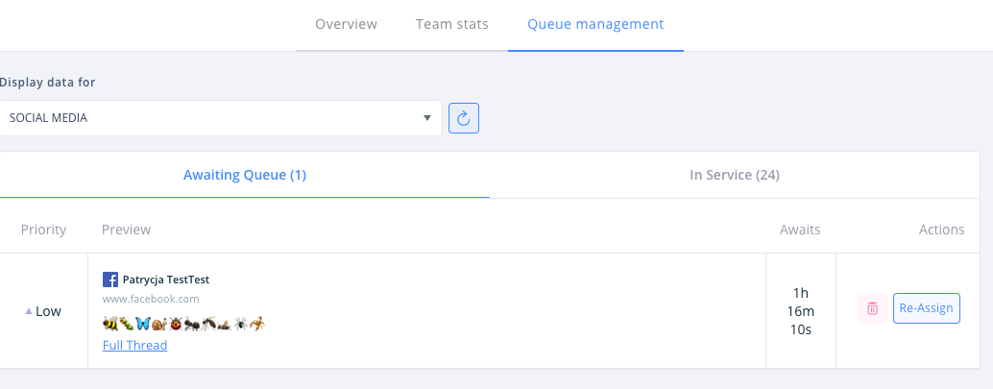Refresh the queue data

coord(464,118)
